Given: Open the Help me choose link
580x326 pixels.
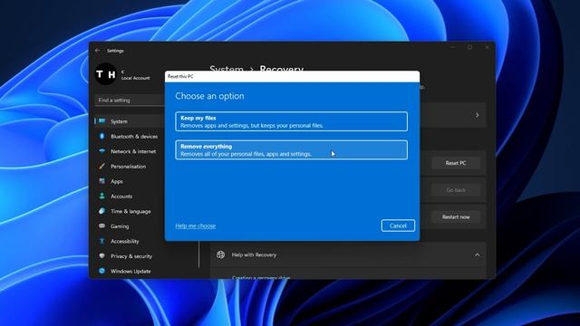Looking at the screenshot, I should click(x=196, y=225).
